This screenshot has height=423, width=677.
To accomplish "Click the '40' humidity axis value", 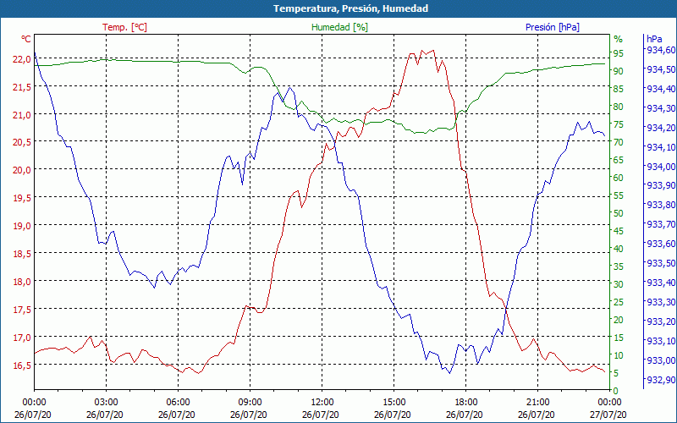I will point(619,249).
